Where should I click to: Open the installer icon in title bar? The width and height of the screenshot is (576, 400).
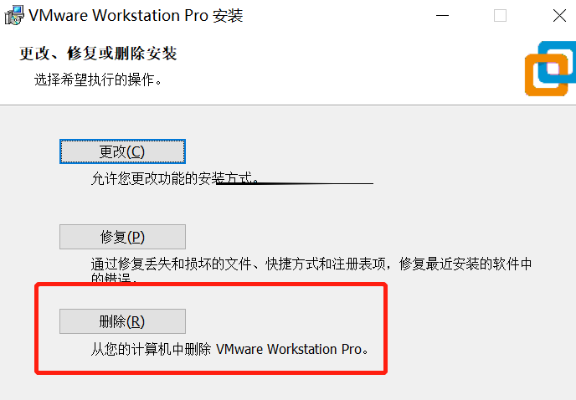click(14, 15)
